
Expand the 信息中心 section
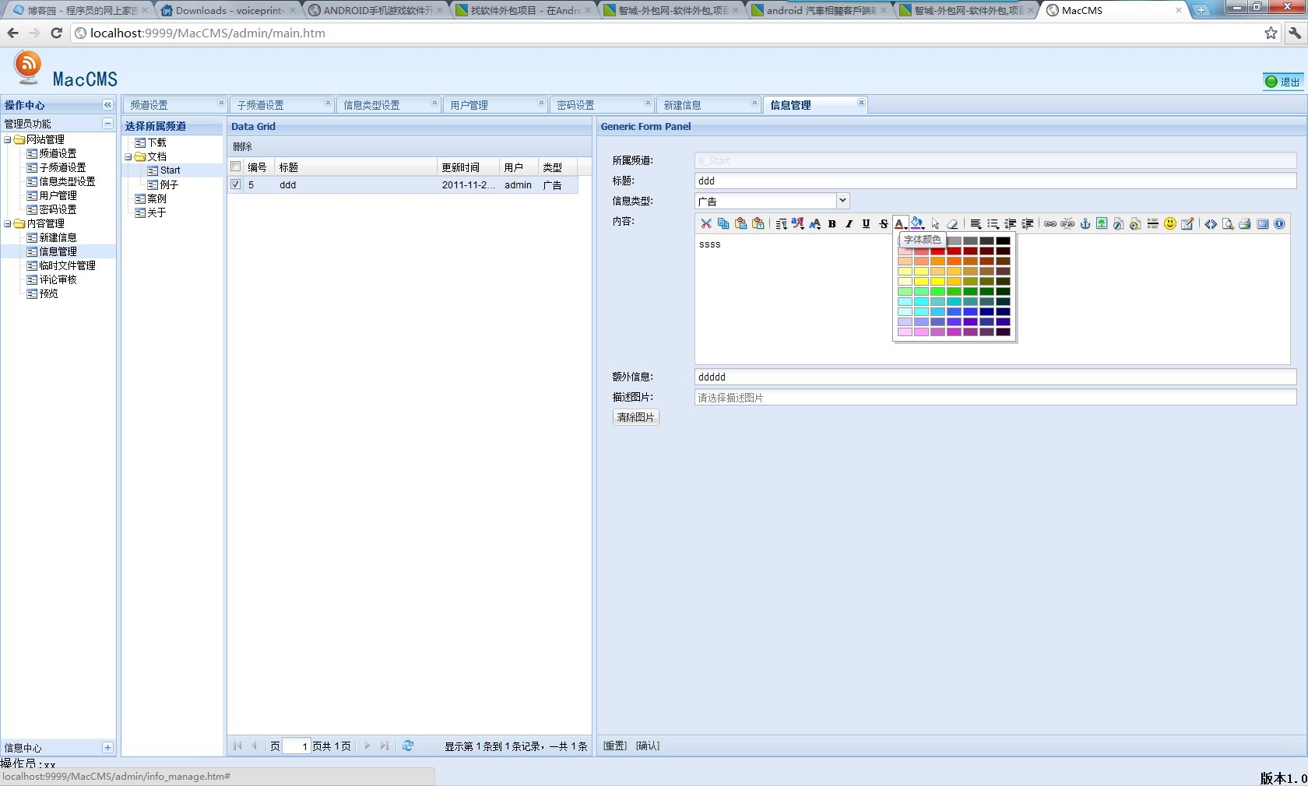(x=107, y=747)
